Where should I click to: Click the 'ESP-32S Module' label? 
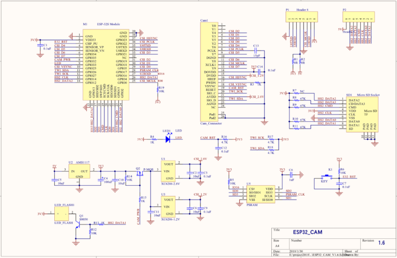pos(109,24)
